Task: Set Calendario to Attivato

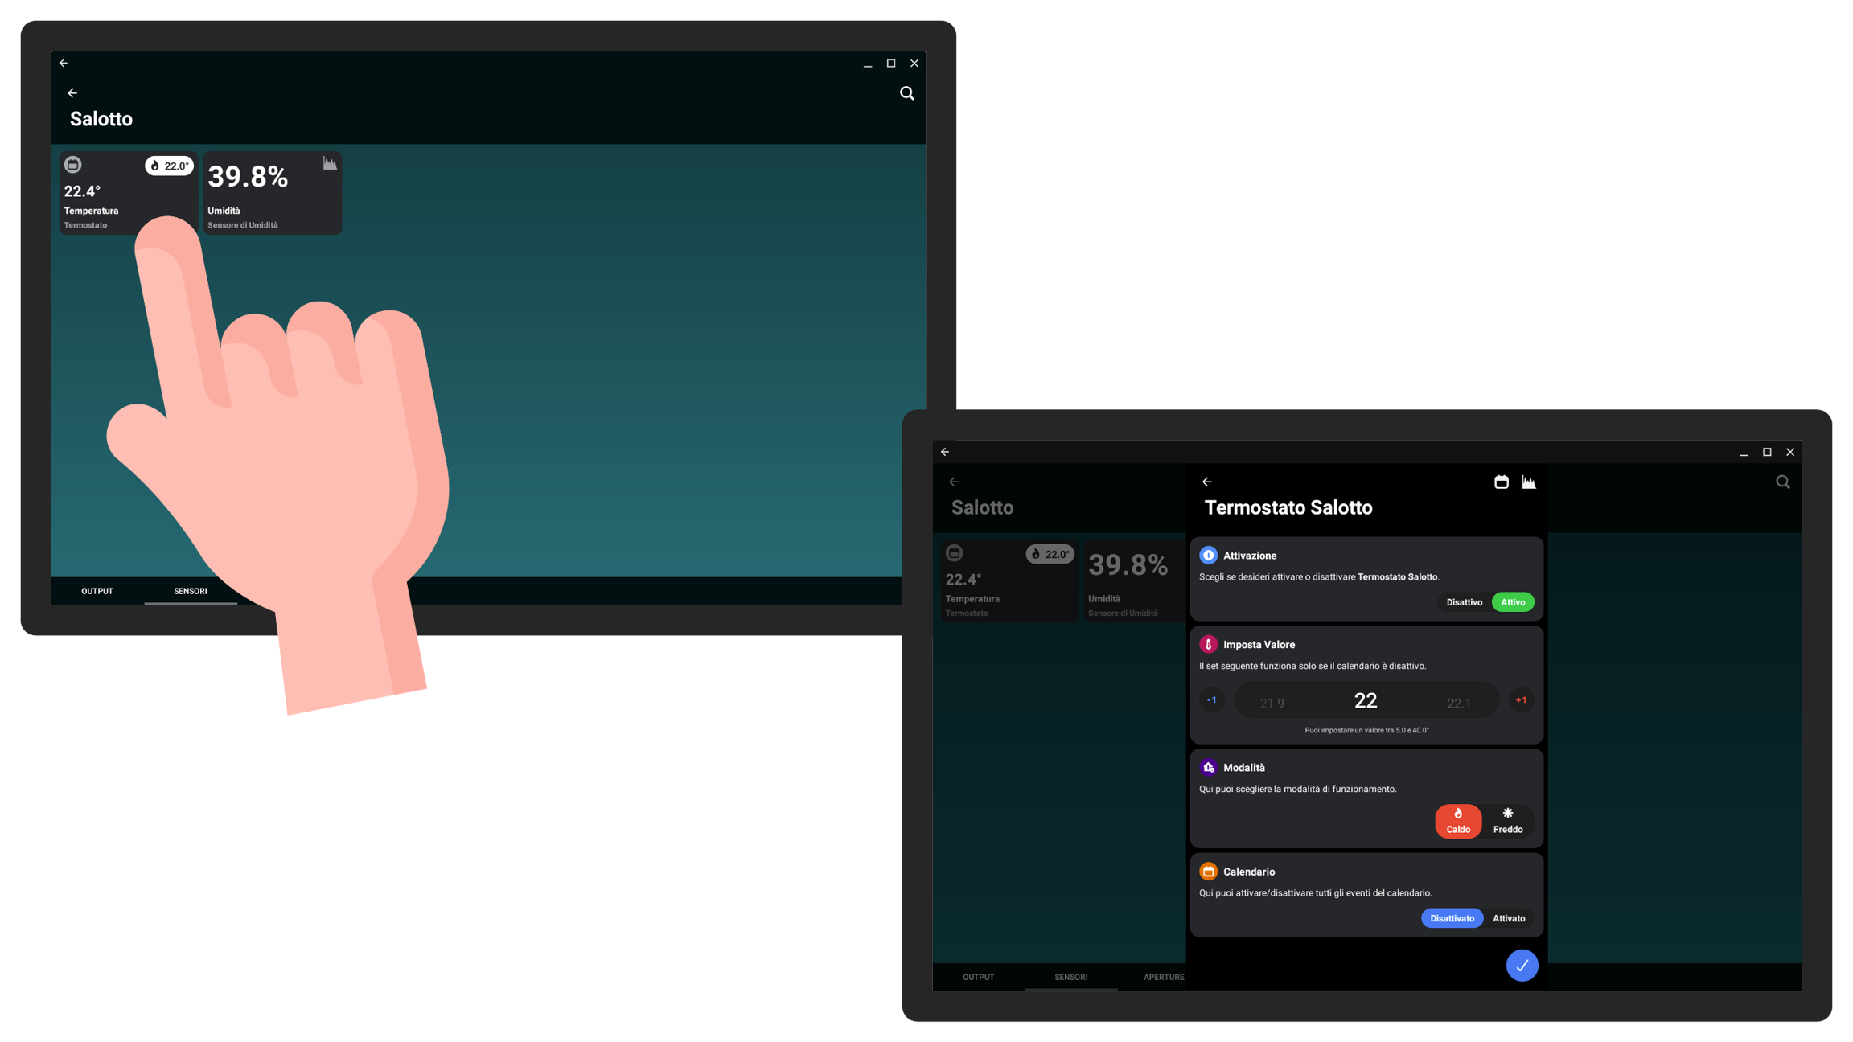Action: (1508, 918)
